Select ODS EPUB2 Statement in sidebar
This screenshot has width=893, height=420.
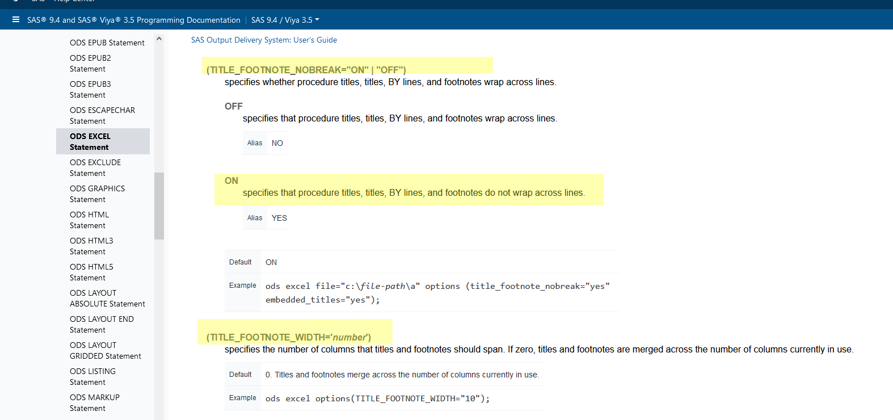coord(90,63)
